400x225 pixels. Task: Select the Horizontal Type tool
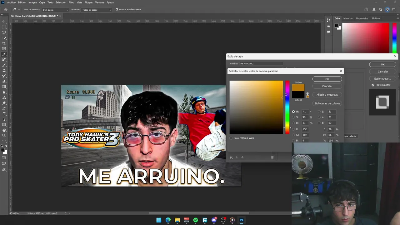point(4,114)
